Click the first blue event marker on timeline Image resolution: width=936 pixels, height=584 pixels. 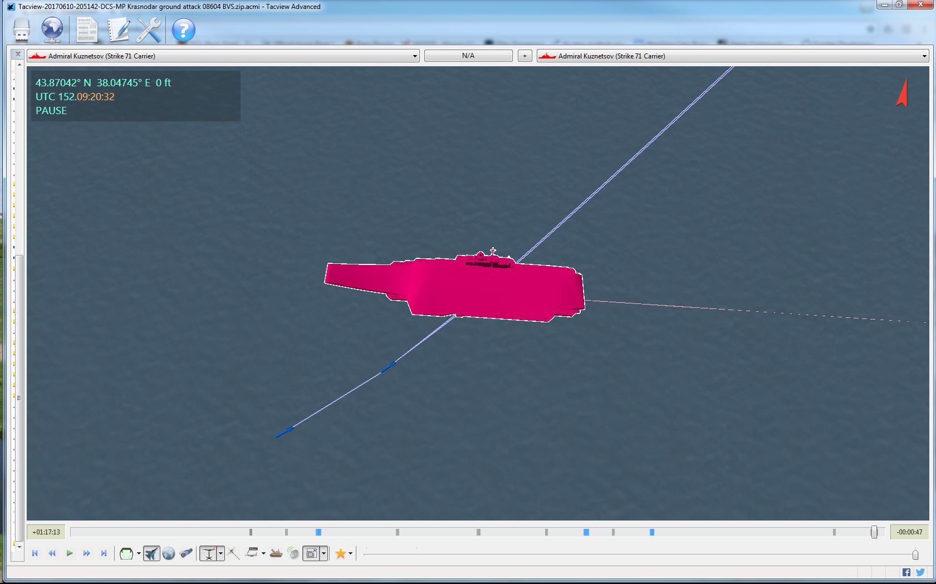click(318, 532)
